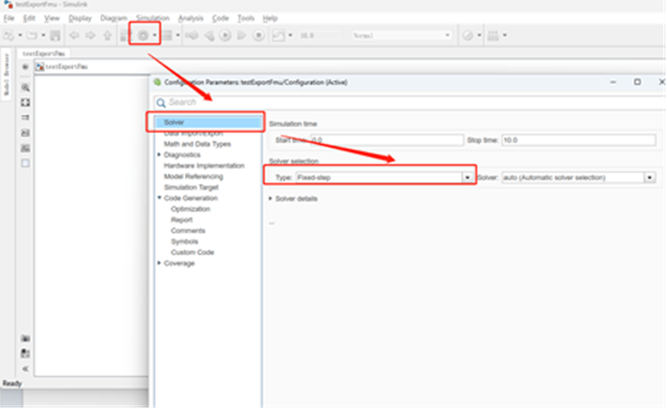Open the Analysis menu

pyautogui.click(x=190, y=18)
